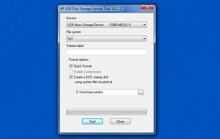Close the dialog with the red X
Screen dimensions: 220x139
point(147,7)
